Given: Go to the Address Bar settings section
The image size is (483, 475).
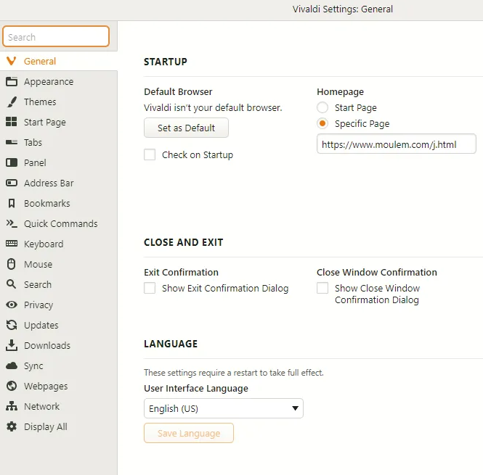Looking at the screenshot, I should (48, 183).
